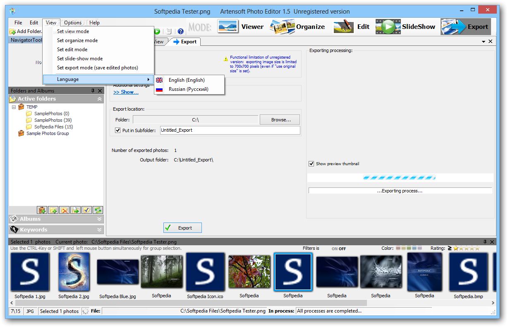Screen dimensions: 508x327
Task: Click the notepad toolbar icon
Action: 169,31
